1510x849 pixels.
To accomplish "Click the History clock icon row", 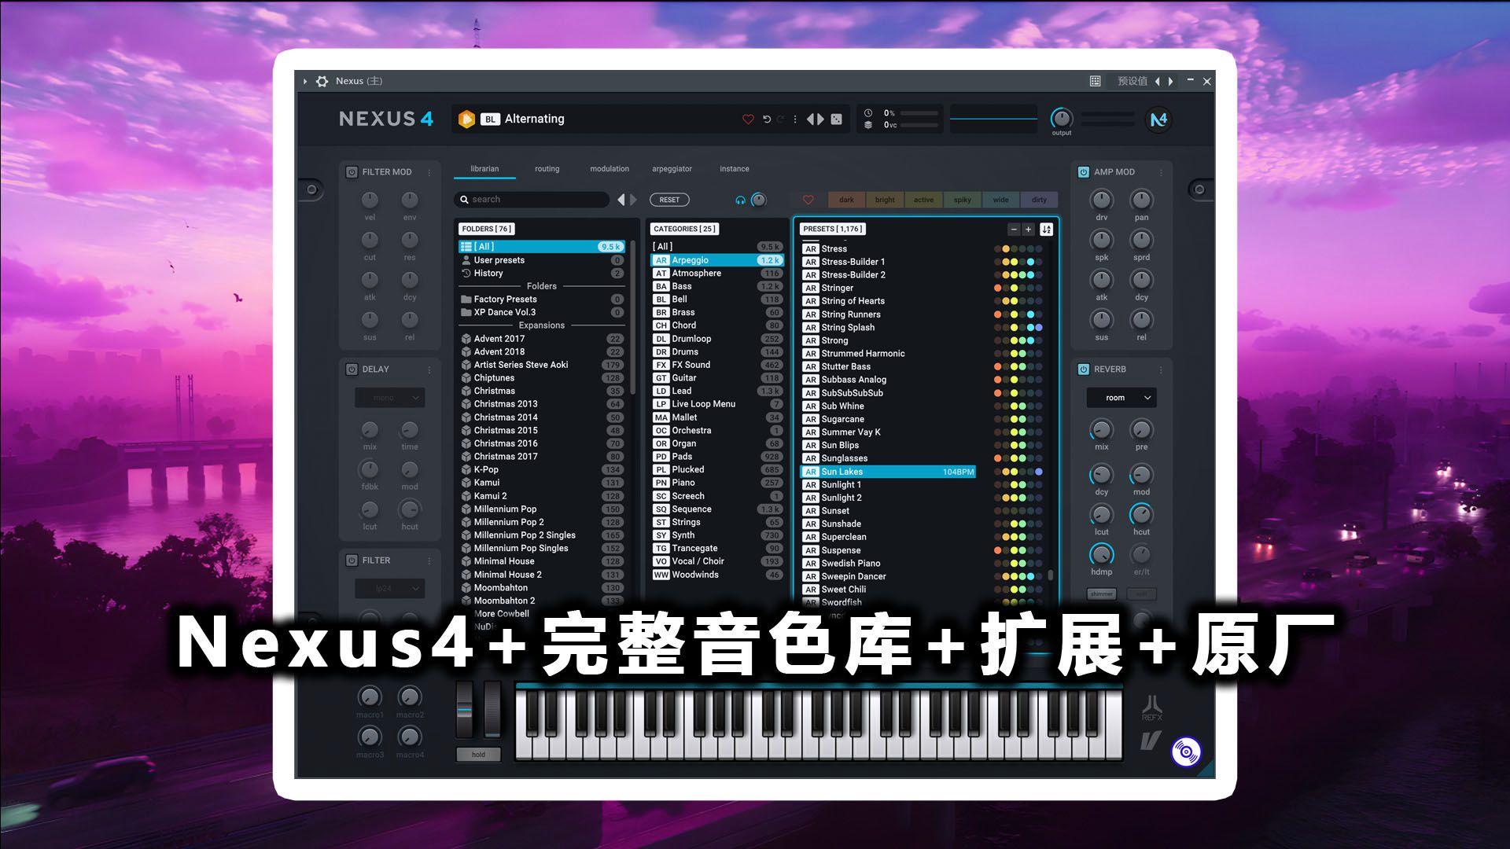I will point(542,274).
